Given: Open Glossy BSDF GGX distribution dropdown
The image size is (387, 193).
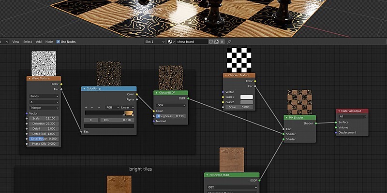Looking at the screenshot, I should (171, 105).
